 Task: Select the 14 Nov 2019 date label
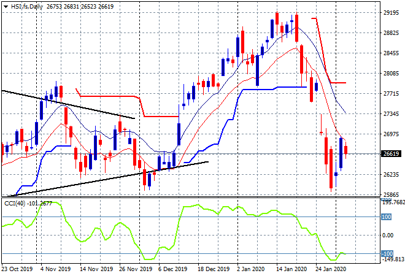(96, 269)
